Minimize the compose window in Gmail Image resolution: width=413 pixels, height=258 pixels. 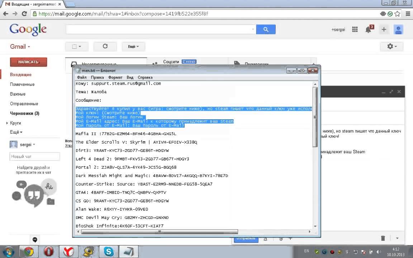click(x=383, y=92)
